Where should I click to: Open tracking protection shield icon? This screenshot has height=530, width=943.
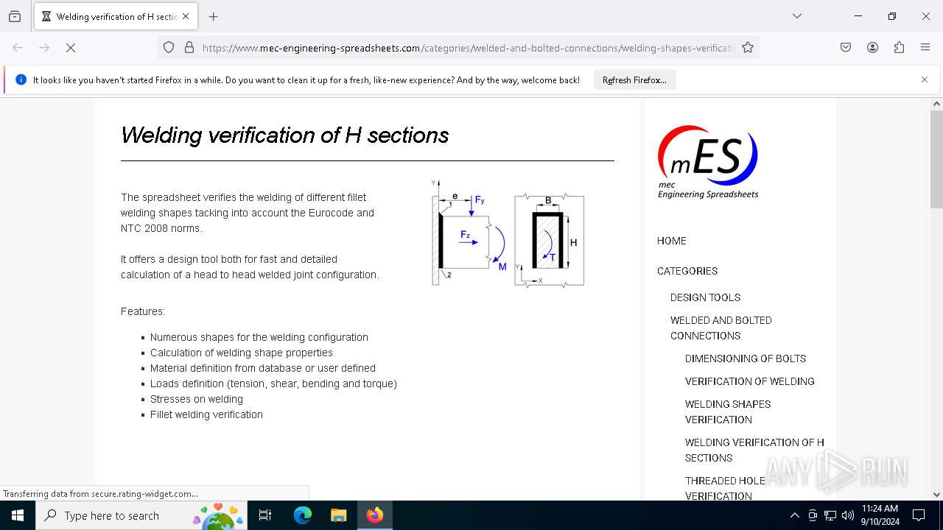(x=169, y=48)
